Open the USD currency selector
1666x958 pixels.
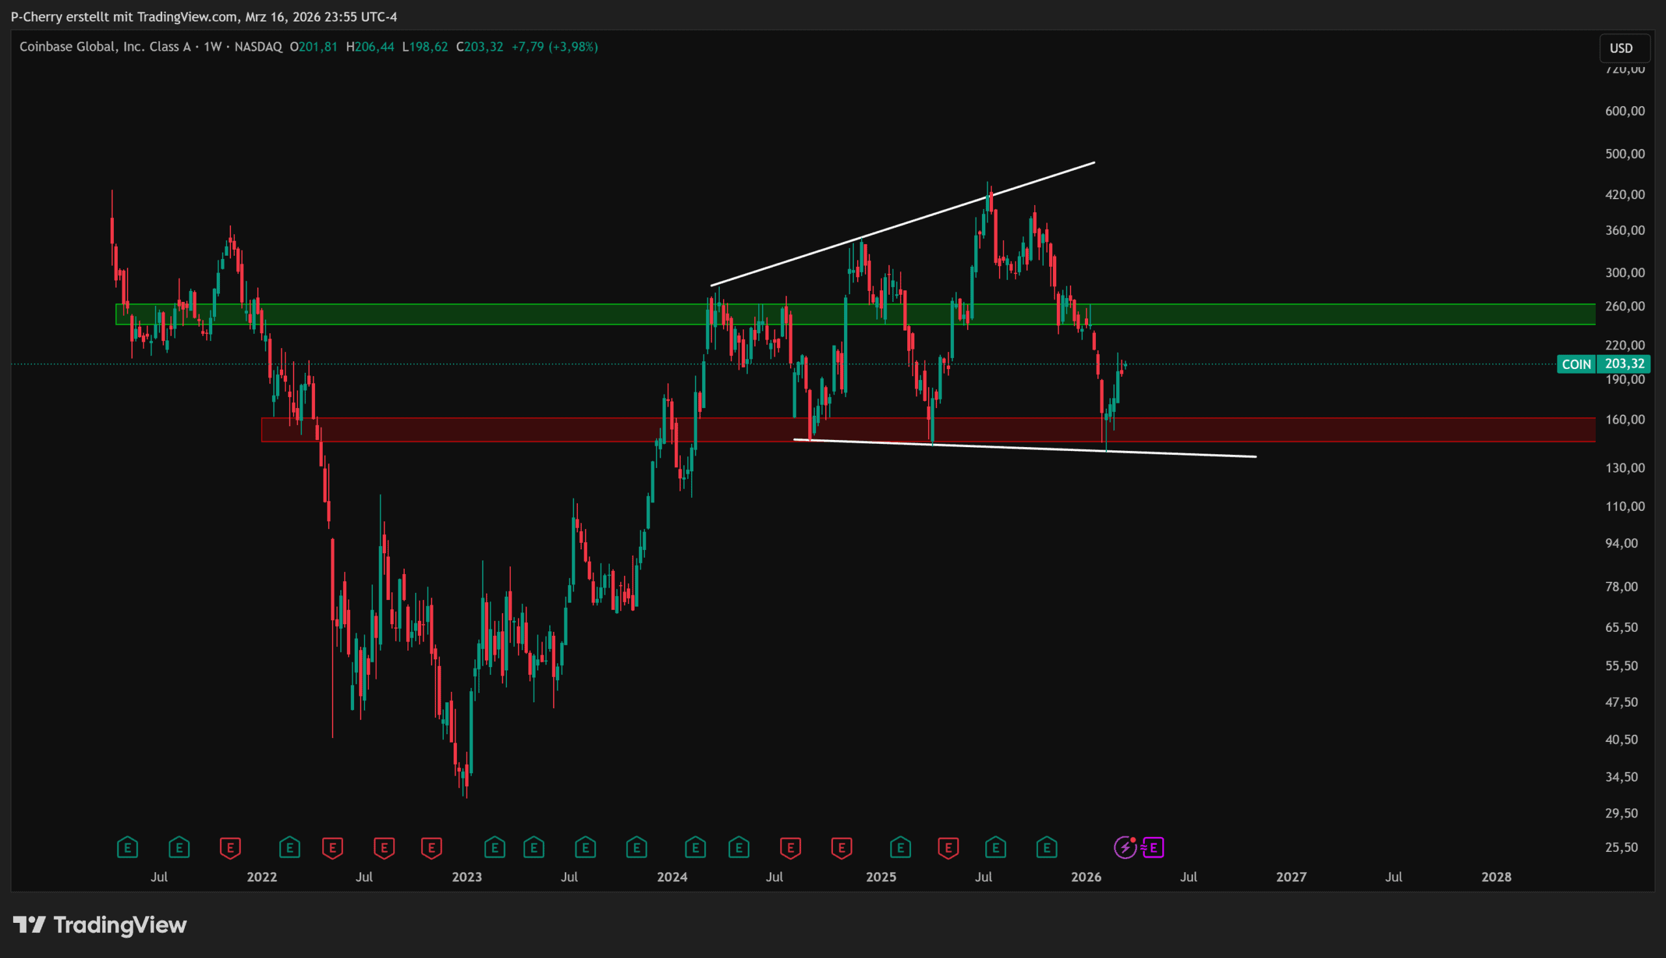1620,48
